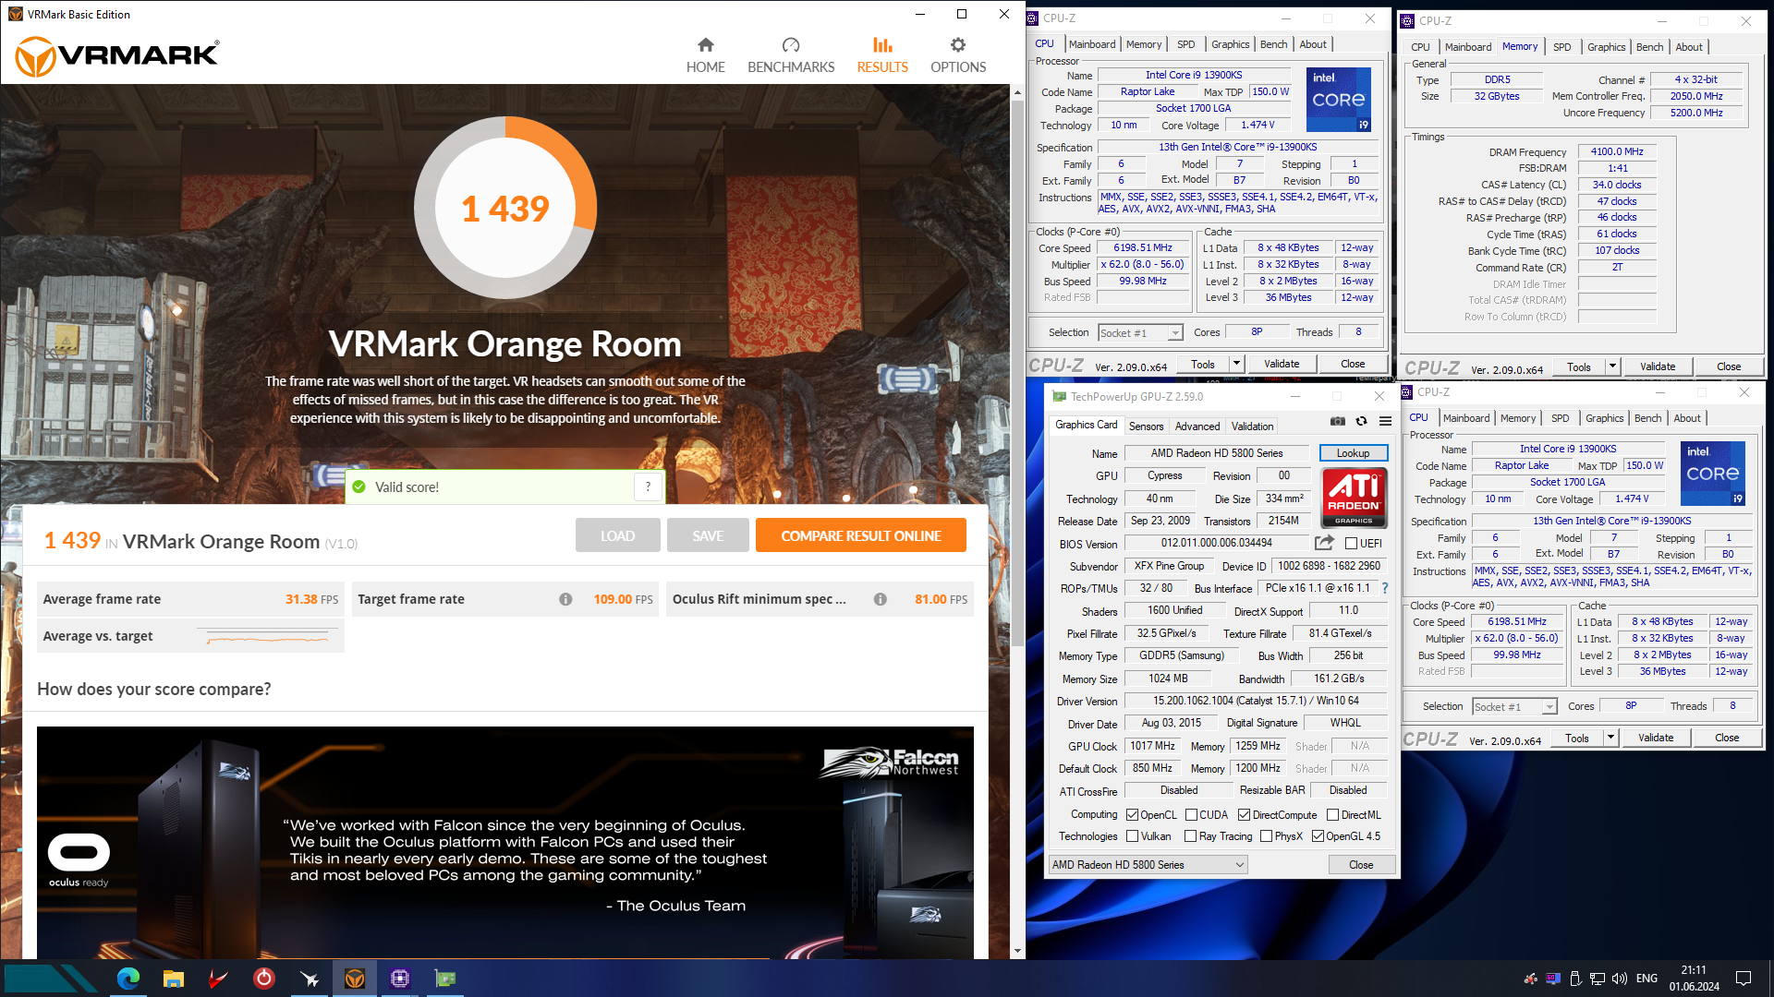The image size is (1774, 997).
Task: Go to VRMark HOME page
Action: 705,55
